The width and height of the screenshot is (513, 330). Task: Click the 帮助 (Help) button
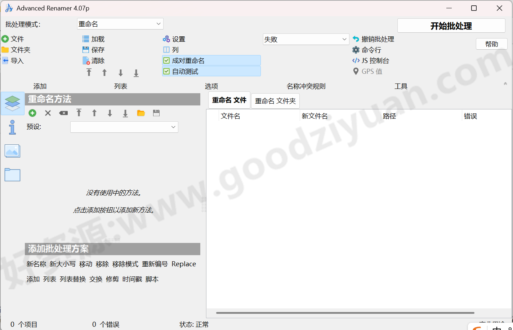coord(491,44)
